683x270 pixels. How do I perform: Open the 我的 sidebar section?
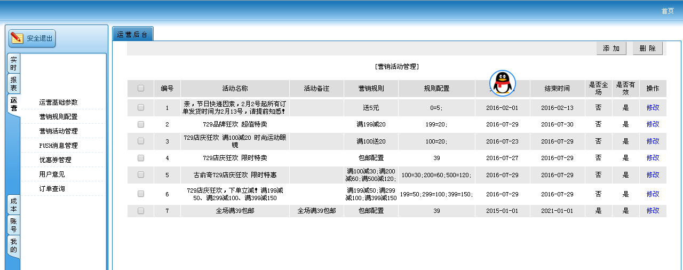14,245
